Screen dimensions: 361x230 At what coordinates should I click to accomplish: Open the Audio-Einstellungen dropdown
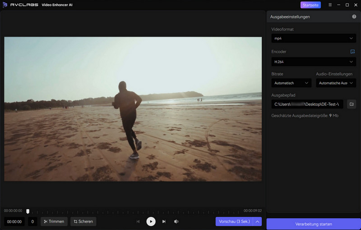pyautogui.click(x=336, y=83)
